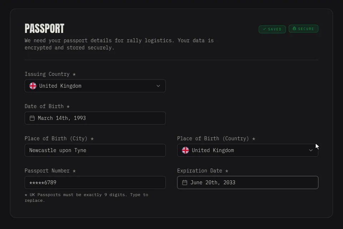Screen dimensions: 343x229
Task: Edit the Place of Birth city field
Action: click(95, 150)
